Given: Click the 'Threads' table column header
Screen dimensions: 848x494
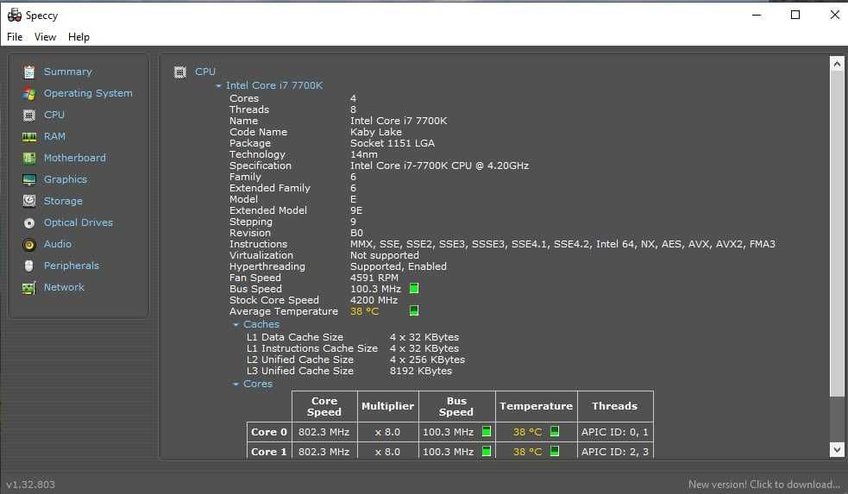Looking at the screenshot, I should pos(615,406).
